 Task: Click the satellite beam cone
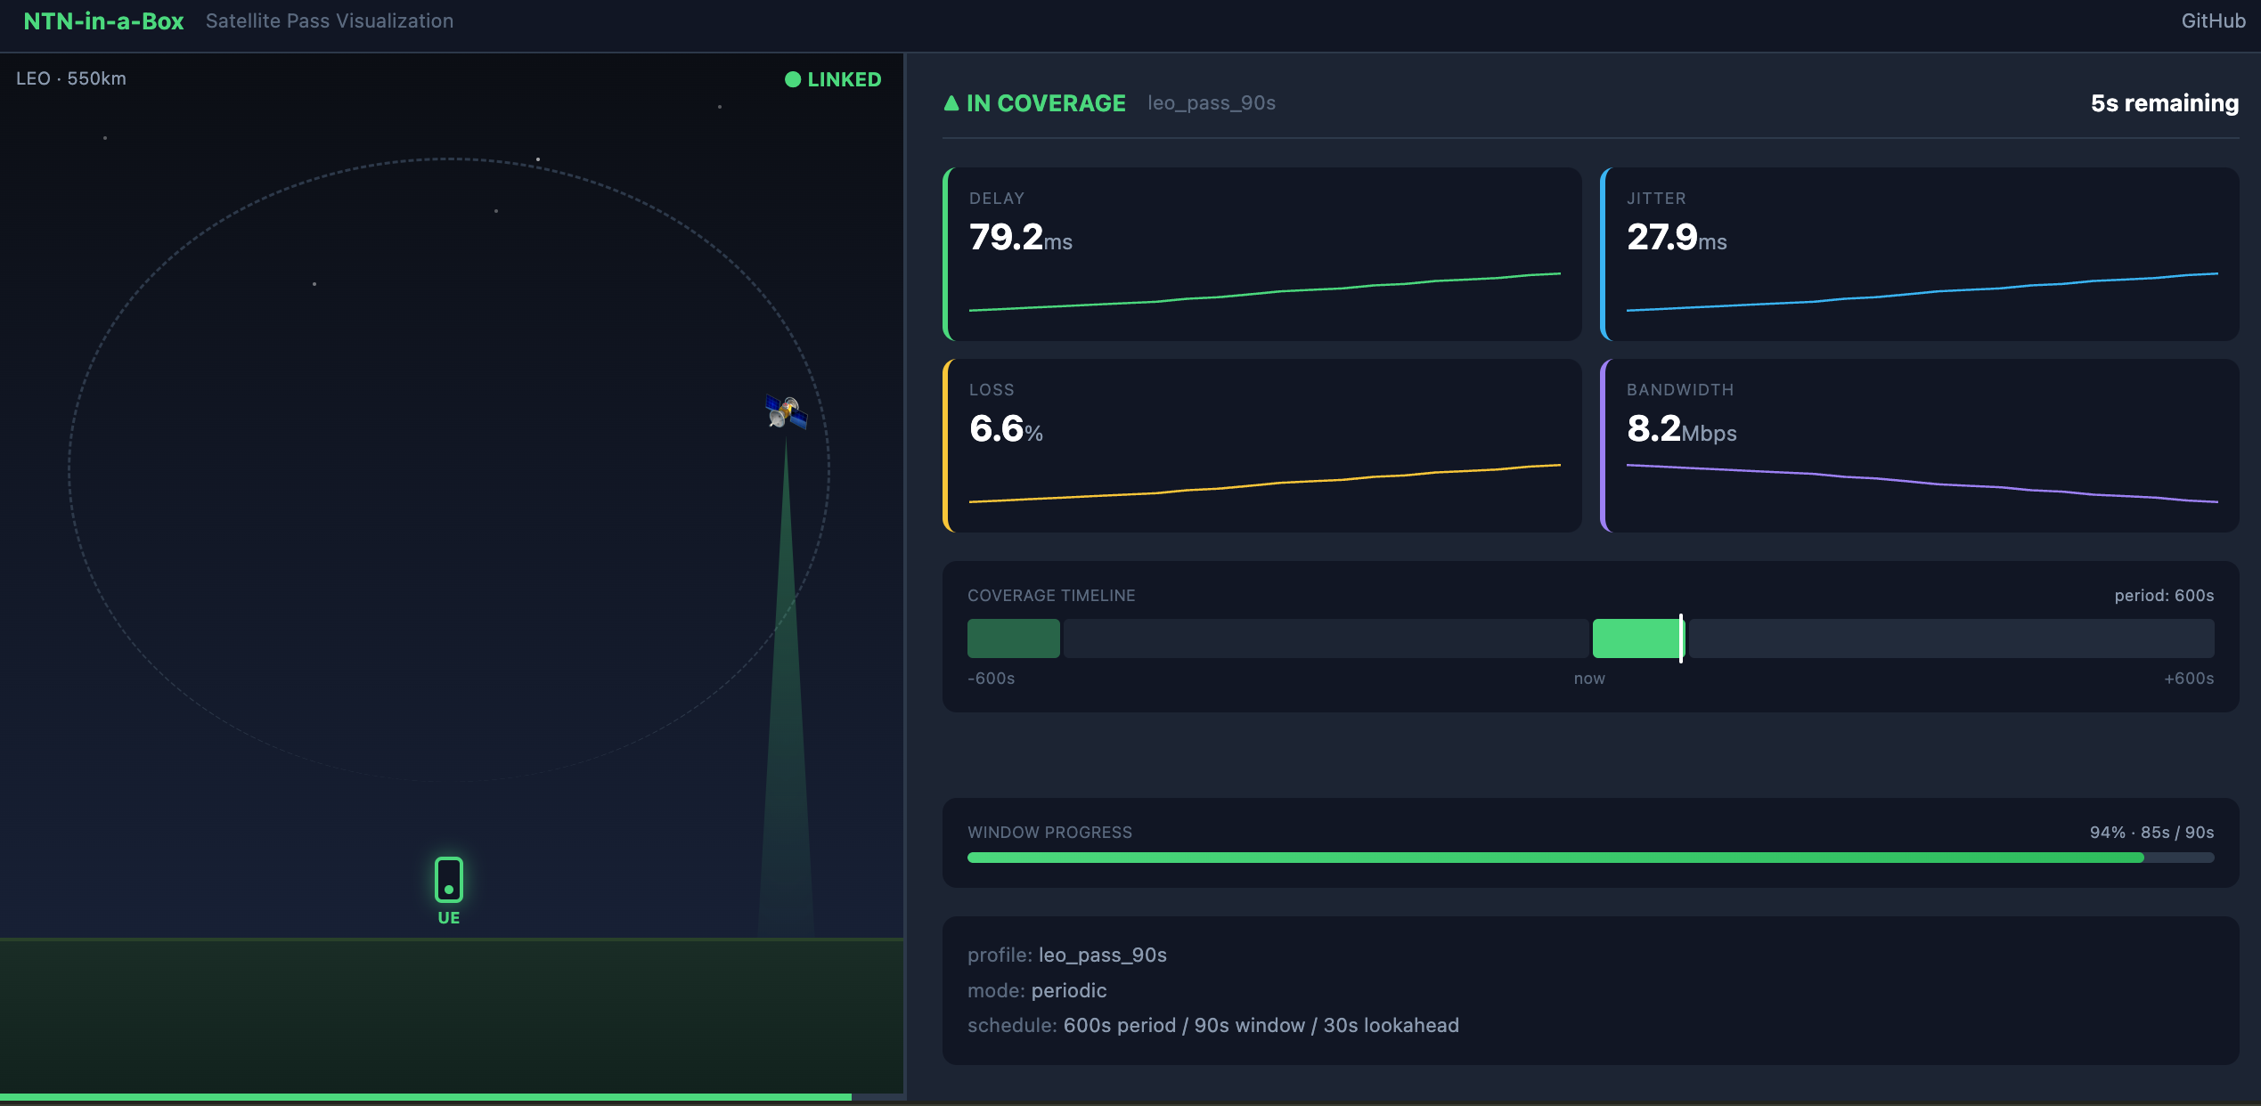786,712
